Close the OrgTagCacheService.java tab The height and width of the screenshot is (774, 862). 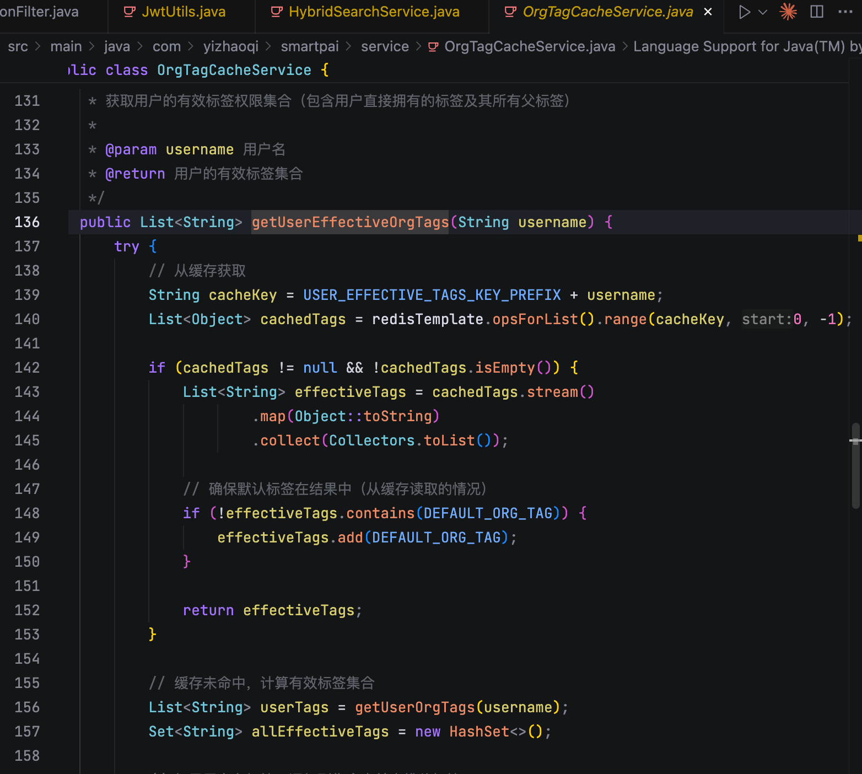click(x=708, y=12)
